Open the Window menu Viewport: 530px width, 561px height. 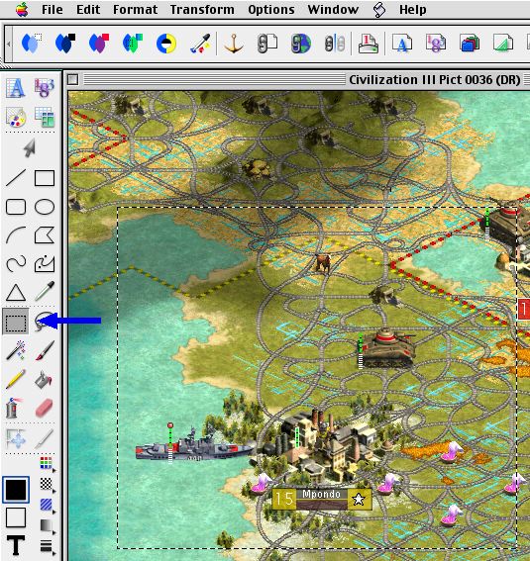(x=333, y=9)
